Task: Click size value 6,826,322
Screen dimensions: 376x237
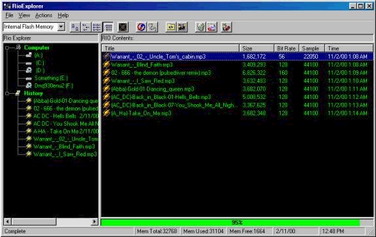Action: point(254,73)
